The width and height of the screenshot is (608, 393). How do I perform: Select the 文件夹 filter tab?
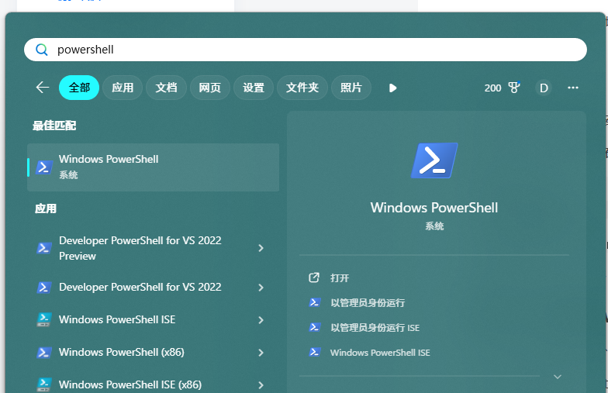(302, 88)
